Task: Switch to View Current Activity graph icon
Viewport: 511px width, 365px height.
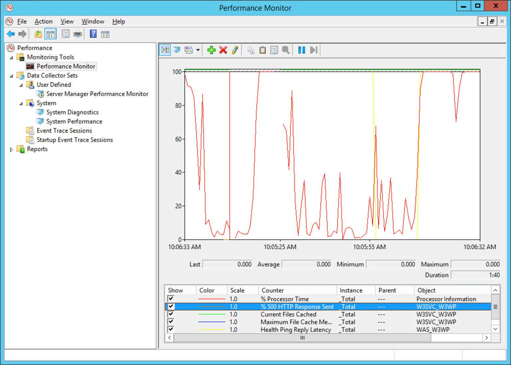Action: click(x=165, y=50)
